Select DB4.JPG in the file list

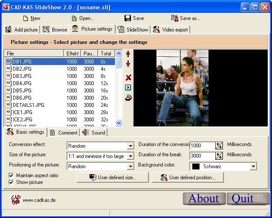click(22, 83)
